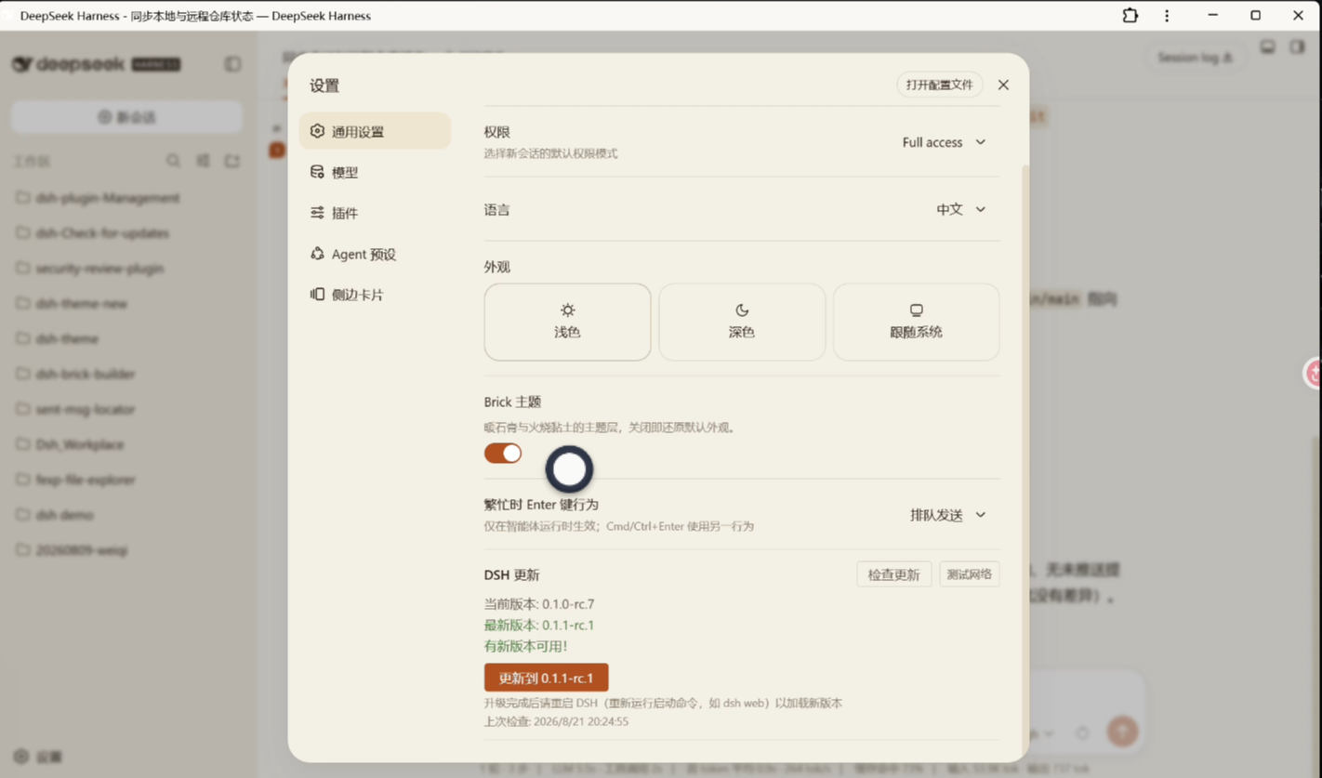
Task: Open the three-dot menu in the title bar
Action: (1167, 15)
